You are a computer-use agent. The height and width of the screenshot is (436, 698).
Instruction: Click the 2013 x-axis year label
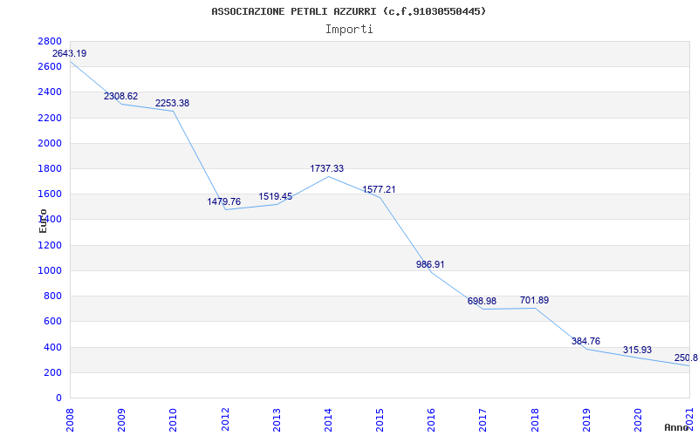click(277, 420)
